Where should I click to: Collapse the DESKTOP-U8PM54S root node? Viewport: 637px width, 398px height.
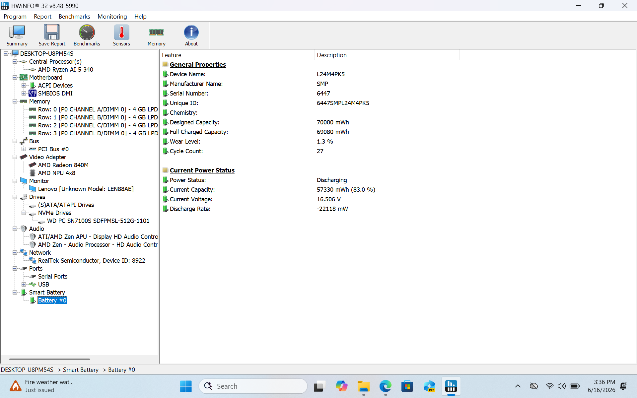pos(6,54)
